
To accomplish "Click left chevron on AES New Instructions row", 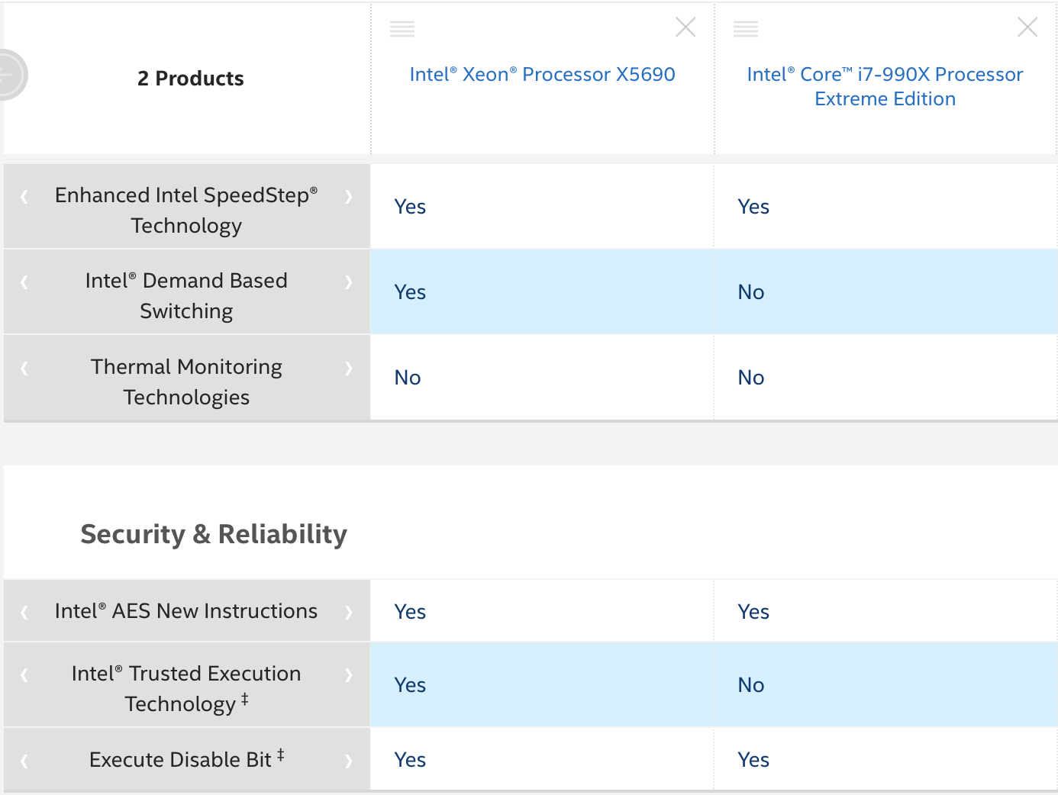I will 24,612.
